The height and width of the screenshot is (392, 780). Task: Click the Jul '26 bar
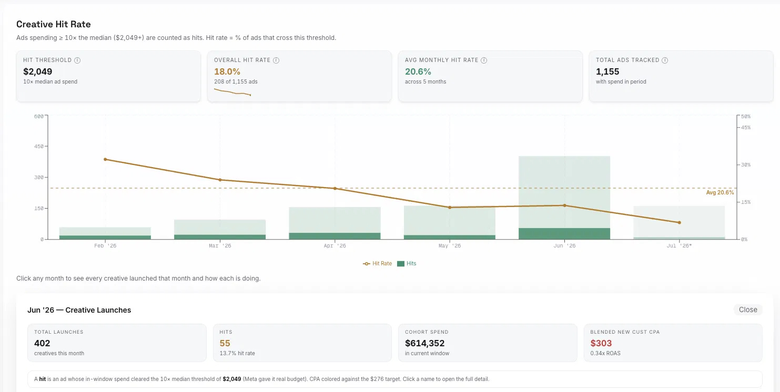coord(679,223)
